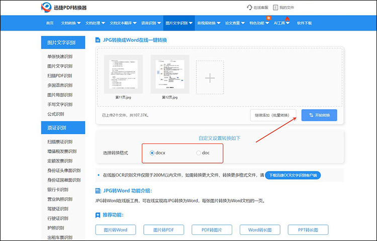Open 图片文字识别 sidebar link
Screen dimensions: 377x241
click(x=60, y=66)
